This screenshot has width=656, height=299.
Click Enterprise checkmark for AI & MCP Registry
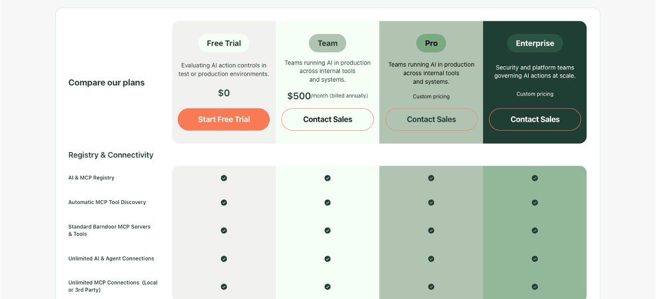[535, 178]
